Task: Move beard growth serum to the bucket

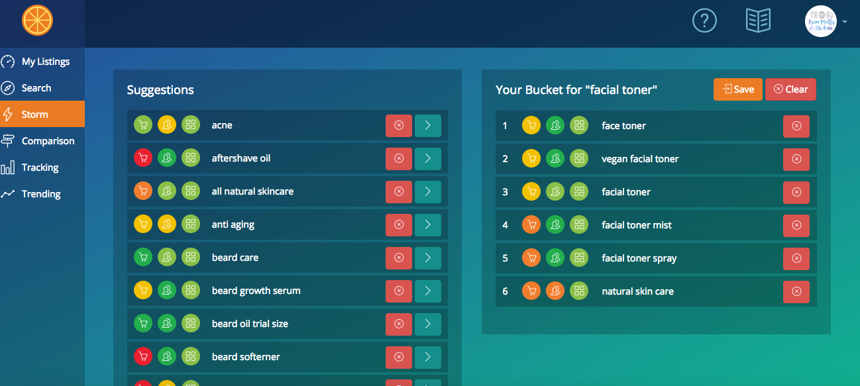Action: click(428, 291)
